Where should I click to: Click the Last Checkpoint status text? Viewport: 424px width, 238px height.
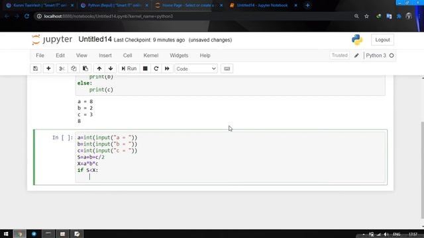(x=149, y=40)
